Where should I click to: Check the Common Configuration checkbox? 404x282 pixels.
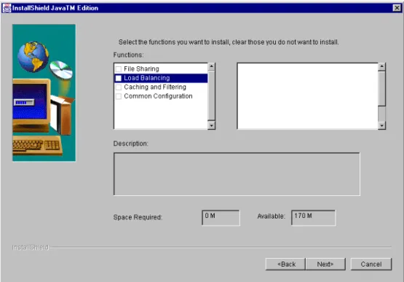[119, 96]
